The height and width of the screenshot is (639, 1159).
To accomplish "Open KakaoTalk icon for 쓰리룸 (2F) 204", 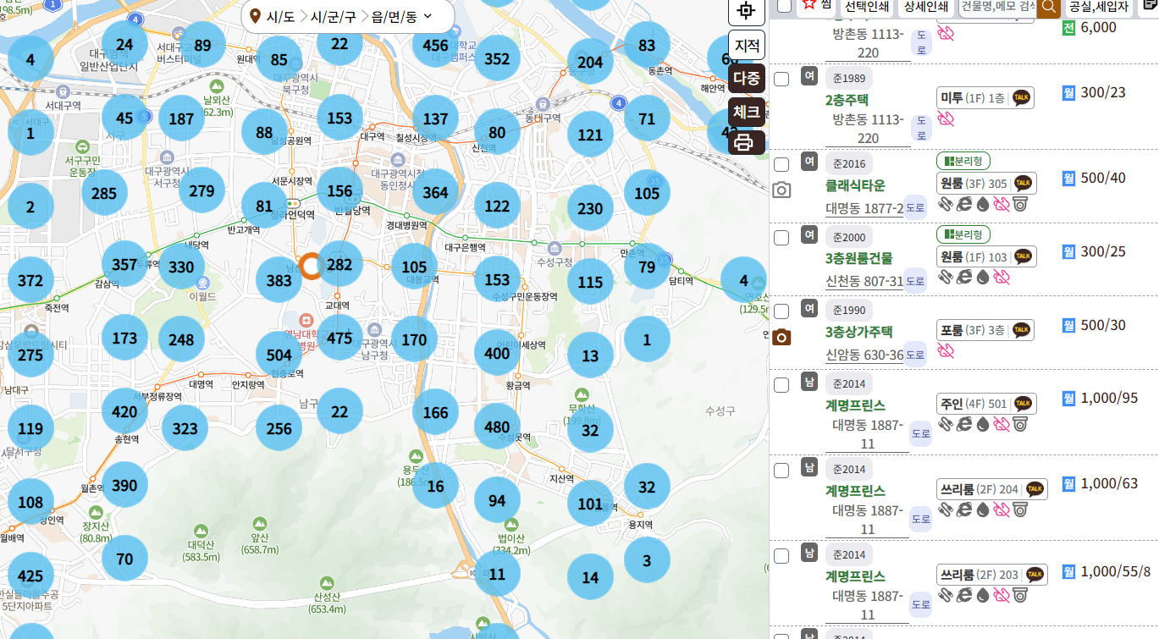I will pyautogui.click(x=1035, y=489).
